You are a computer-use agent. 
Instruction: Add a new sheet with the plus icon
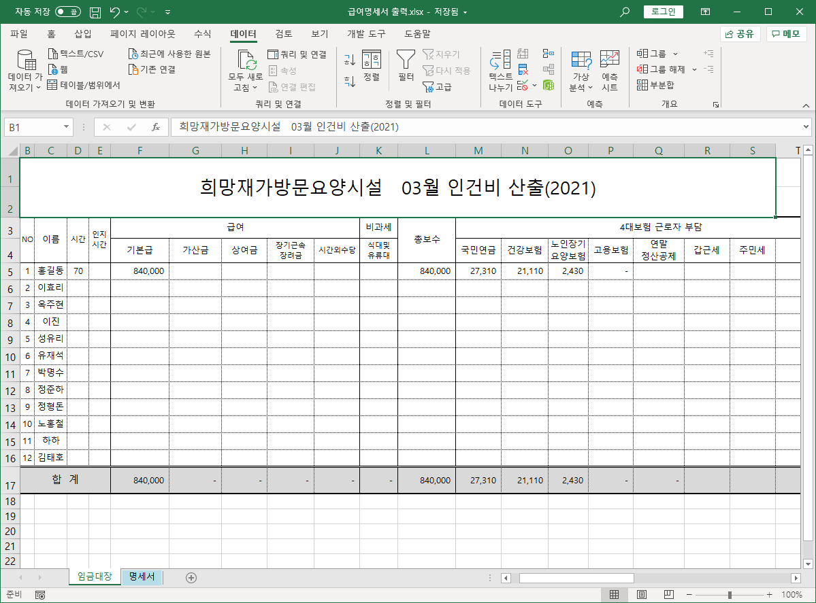tap(191, 578)
